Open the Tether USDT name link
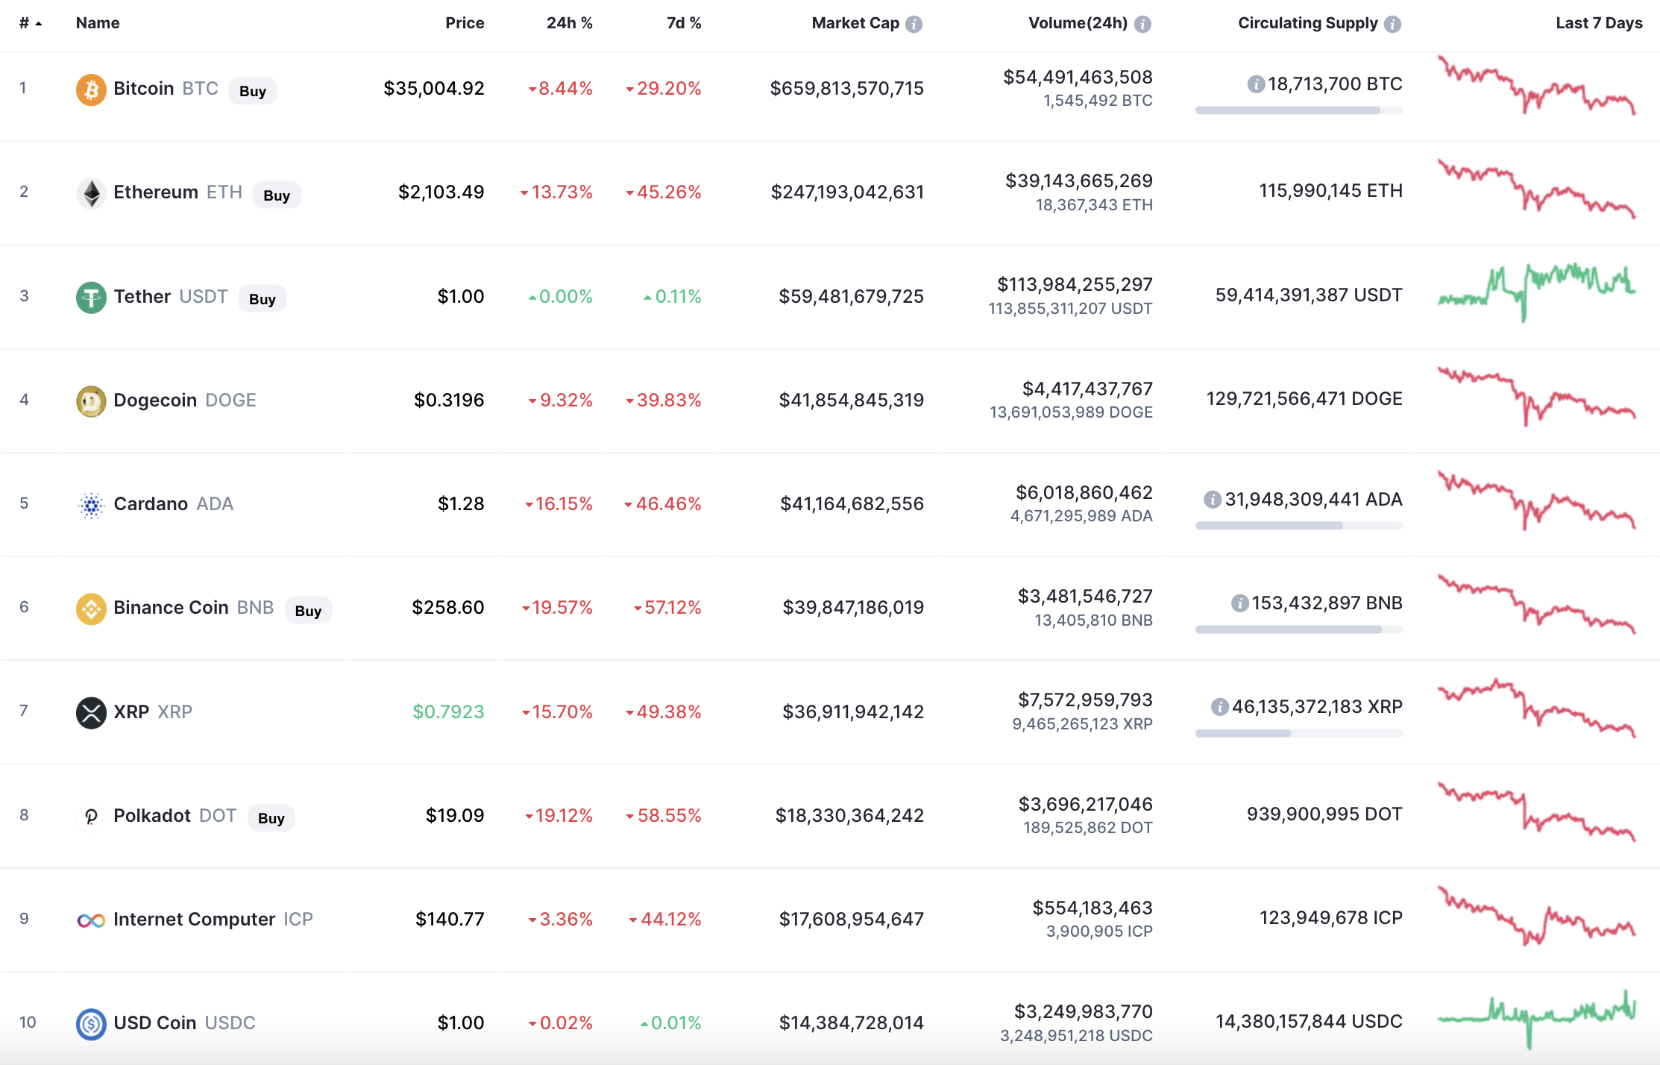The height and width of the screenshot is (1065, 1660). pos(170,297)
